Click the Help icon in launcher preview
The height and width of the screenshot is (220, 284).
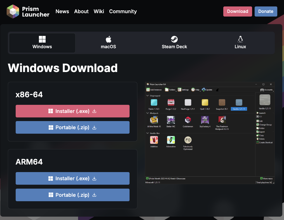pos(193,90)
